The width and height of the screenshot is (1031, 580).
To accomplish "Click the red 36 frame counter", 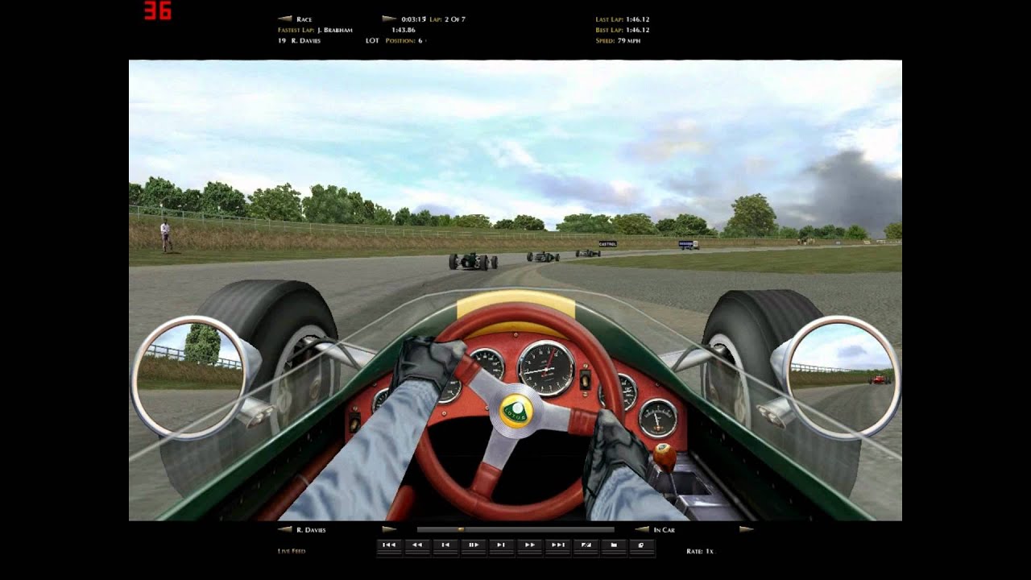I will pyautogui.click(x=158, y=10).
